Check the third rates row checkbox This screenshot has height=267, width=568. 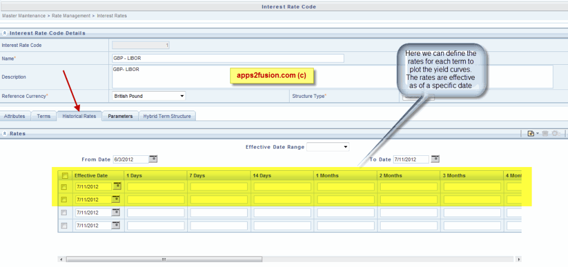(64, 213)
